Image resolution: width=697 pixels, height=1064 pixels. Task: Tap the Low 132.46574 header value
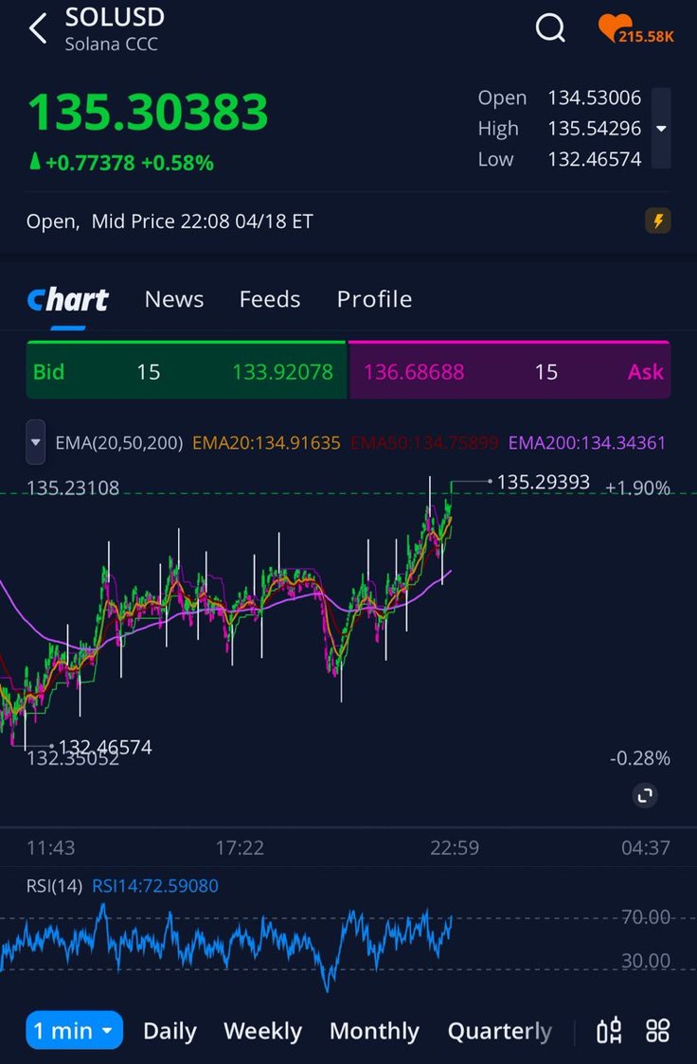pyautogui.click(x=595, y=159)
